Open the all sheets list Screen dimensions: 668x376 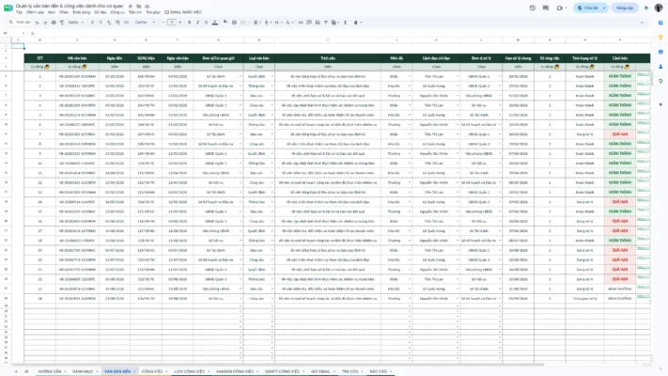[26, 371]
